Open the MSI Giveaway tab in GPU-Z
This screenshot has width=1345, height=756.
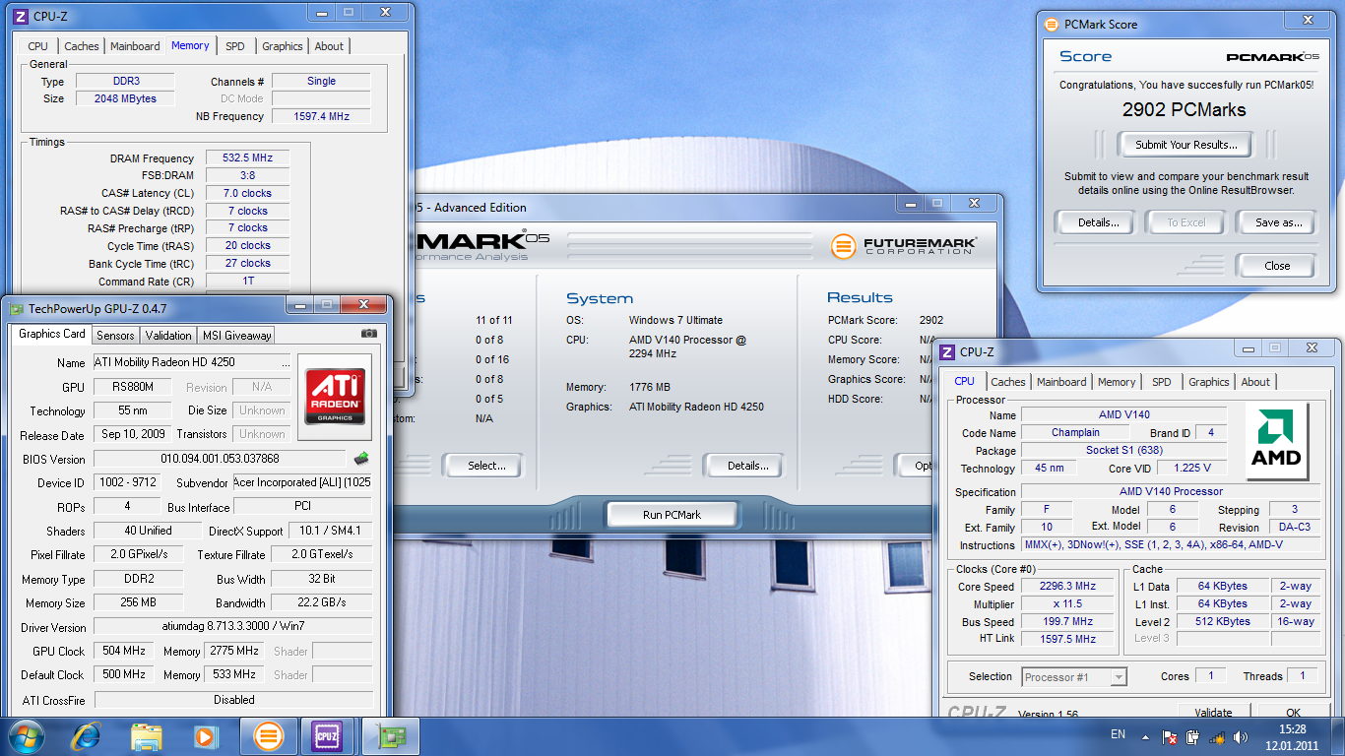[x=236, y=335]
